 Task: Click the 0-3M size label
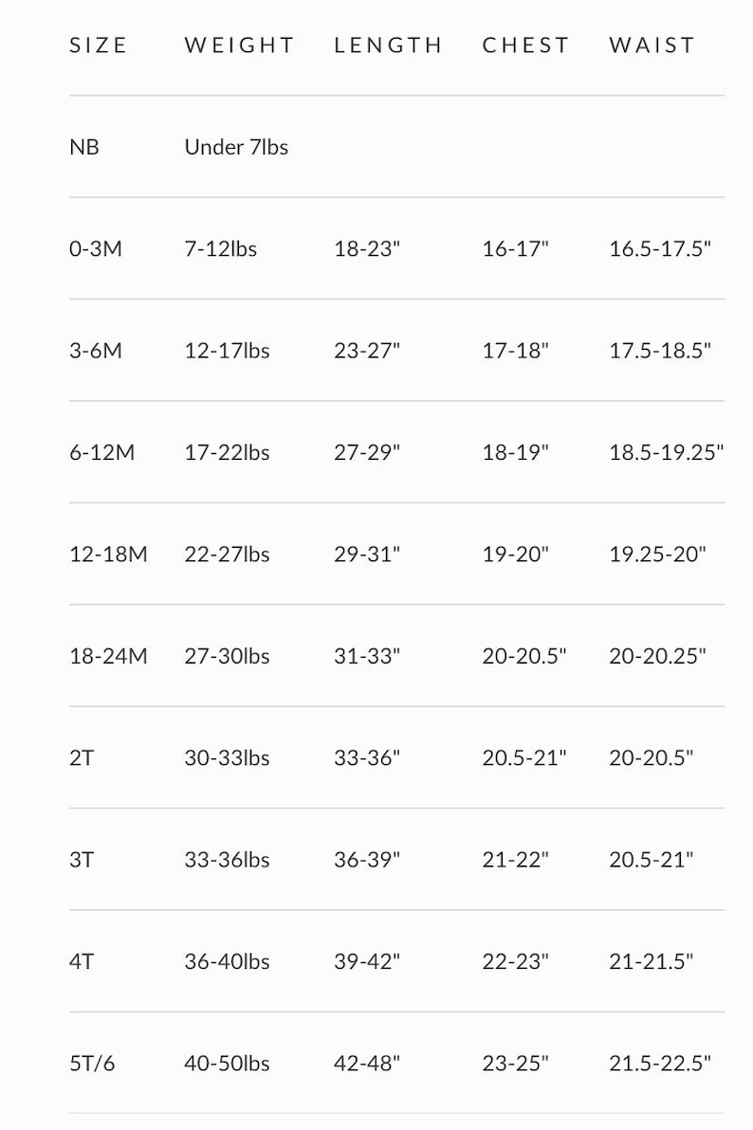pos(96,248)
